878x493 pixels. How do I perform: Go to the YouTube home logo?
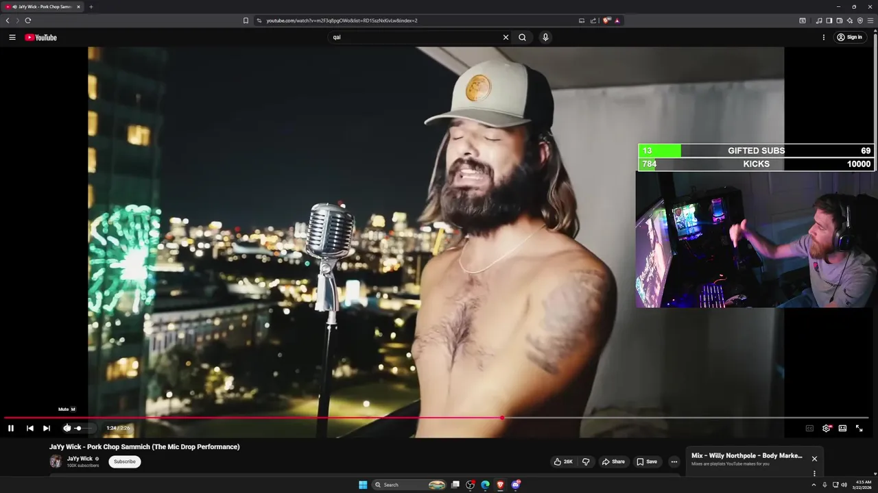coord(40,38)
